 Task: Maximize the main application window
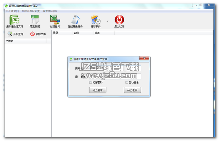click(x=201, y=5)
